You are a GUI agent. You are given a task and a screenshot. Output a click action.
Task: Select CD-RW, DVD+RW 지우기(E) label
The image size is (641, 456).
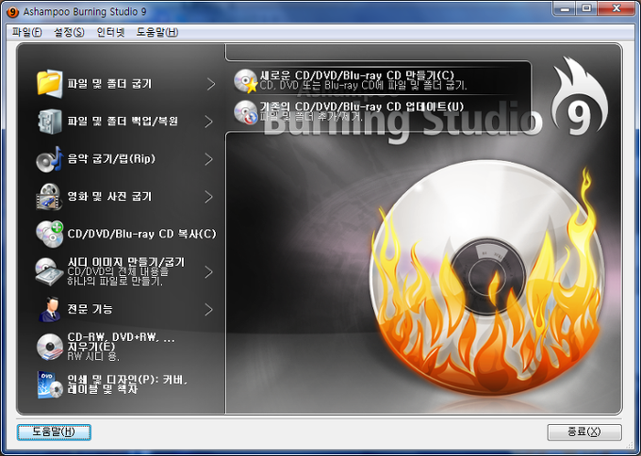[x=121, y=342]
